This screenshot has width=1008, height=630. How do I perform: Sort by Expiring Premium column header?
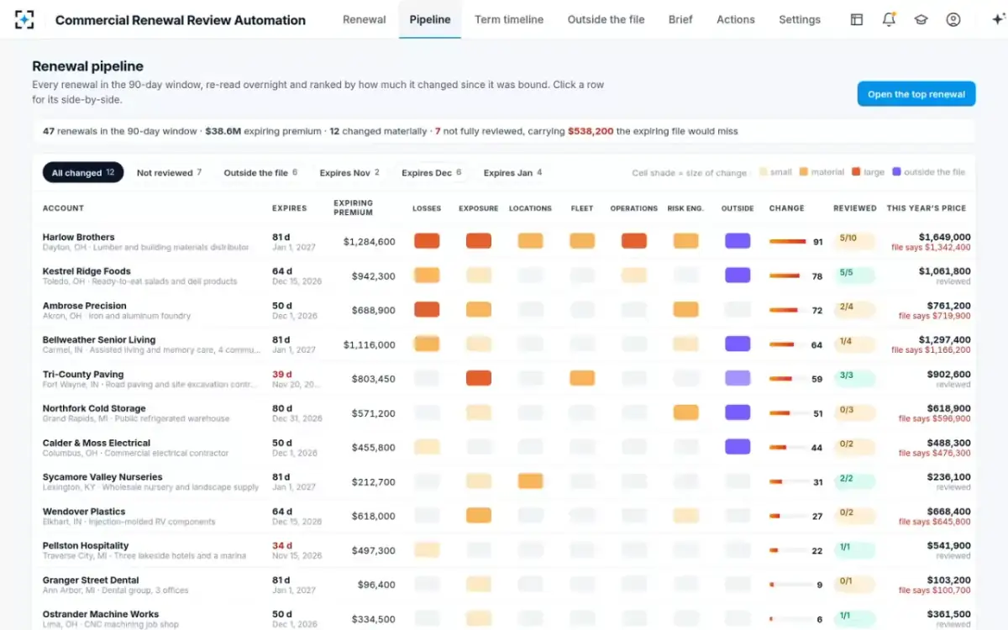point(353,207)
